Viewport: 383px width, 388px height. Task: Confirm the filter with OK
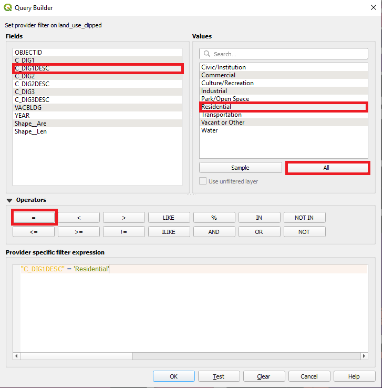(x=173, y=376)
